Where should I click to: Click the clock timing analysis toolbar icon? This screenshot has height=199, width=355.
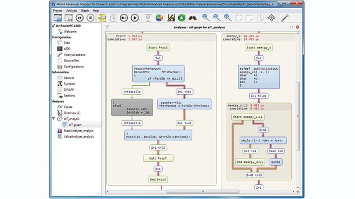tap(148, 18)
